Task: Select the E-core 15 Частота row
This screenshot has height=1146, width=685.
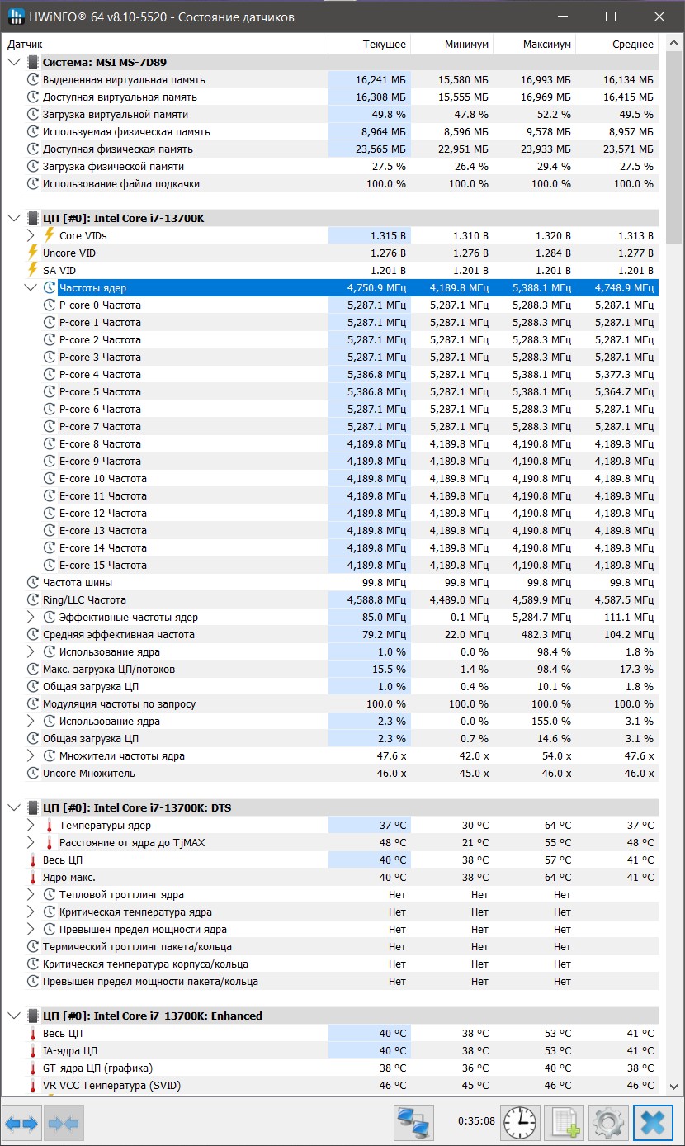Action: (x=330, y=565)
